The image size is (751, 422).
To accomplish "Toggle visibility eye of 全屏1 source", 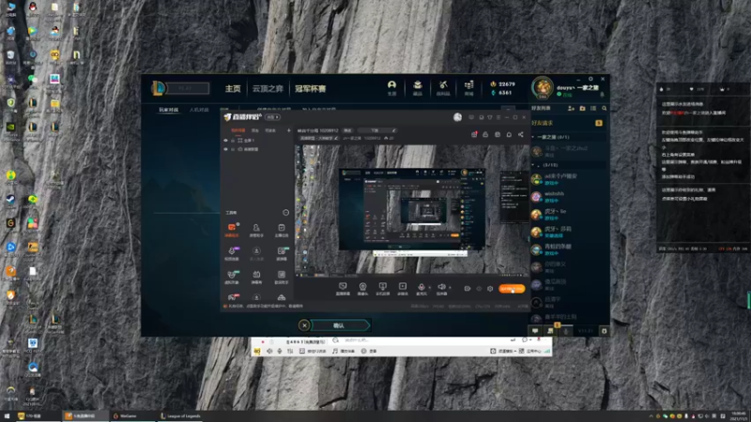I will [226, 141].
